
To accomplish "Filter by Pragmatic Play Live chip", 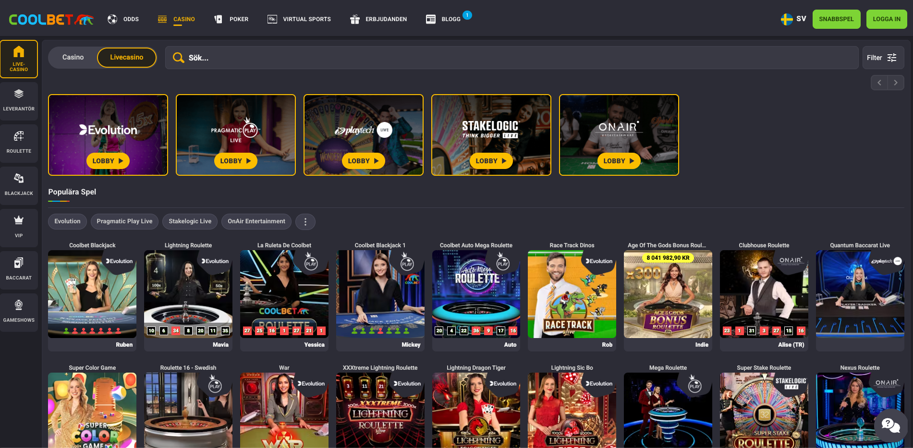I will pyautogui.click(x=124, y=221).
